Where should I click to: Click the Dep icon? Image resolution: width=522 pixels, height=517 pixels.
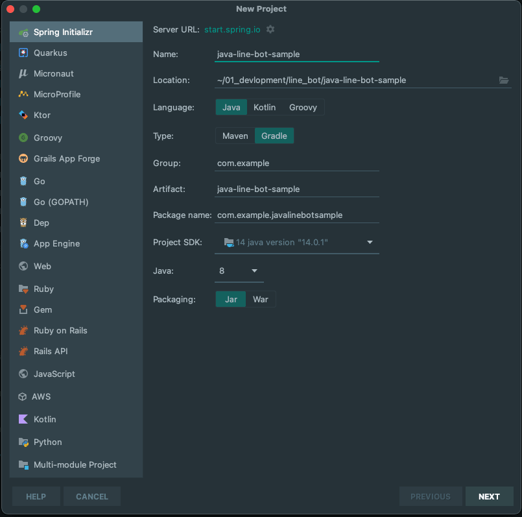coord(23,222)
